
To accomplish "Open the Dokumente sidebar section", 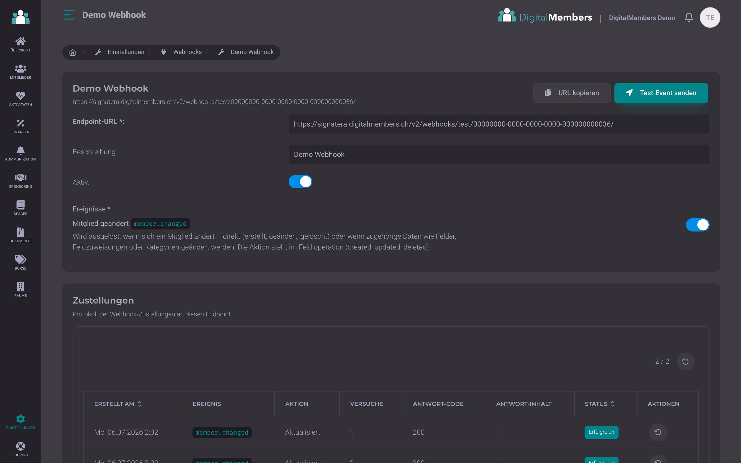I will pos(21,235).
